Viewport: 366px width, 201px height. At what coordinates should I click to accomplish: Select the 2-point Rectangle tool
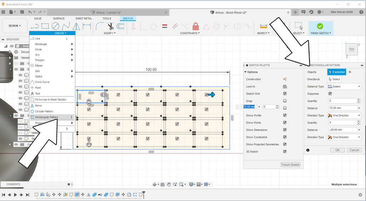[x=45, y=26]
